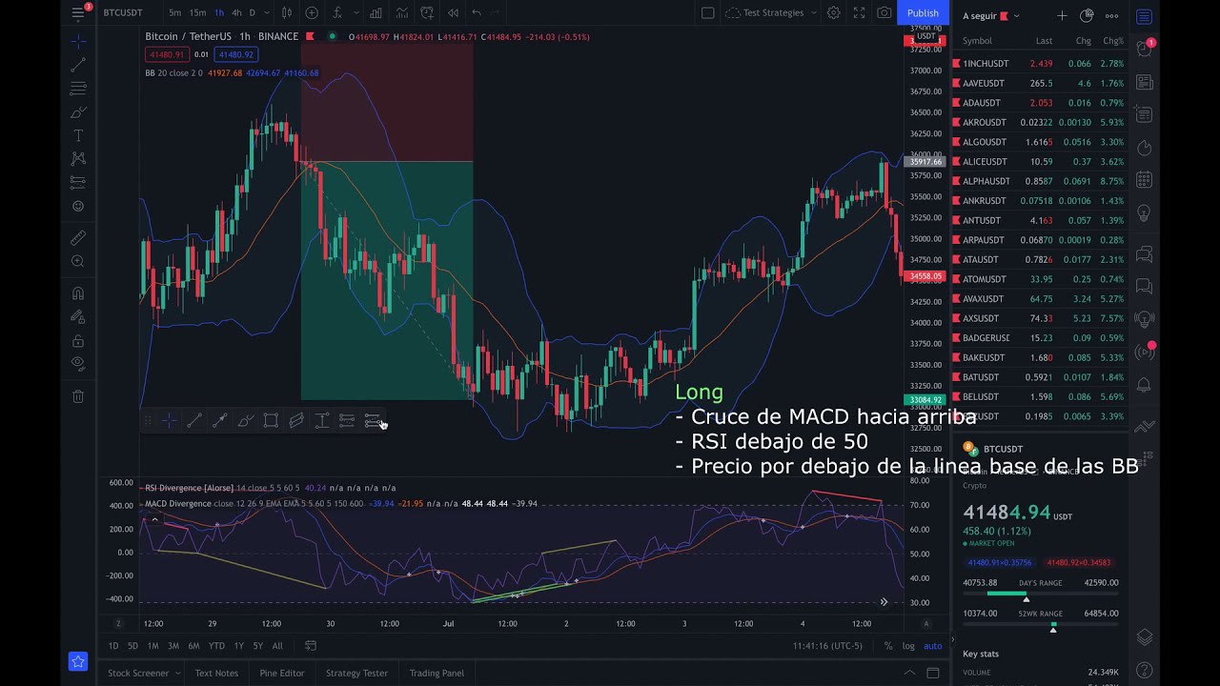Toggle lock all drawing tools
The image size is (1220, 686).
tap(78, 341)
